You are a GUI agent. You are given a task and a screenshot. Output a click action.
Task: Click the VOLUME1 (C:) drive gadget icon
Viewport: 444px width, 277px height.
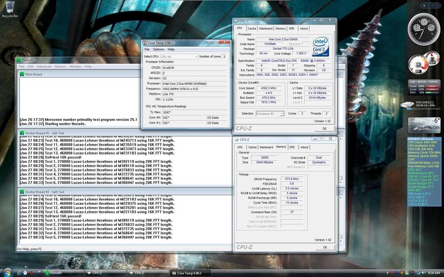point(407,105)
